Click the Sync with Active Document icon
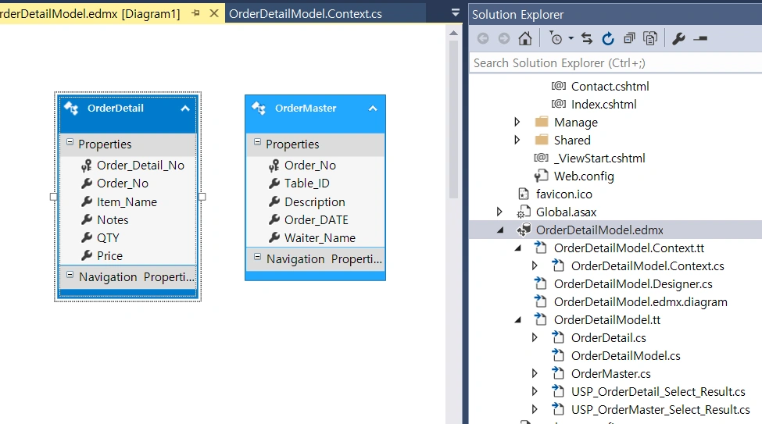This screenshot has height=424, width=762. (x=587, y=38)
